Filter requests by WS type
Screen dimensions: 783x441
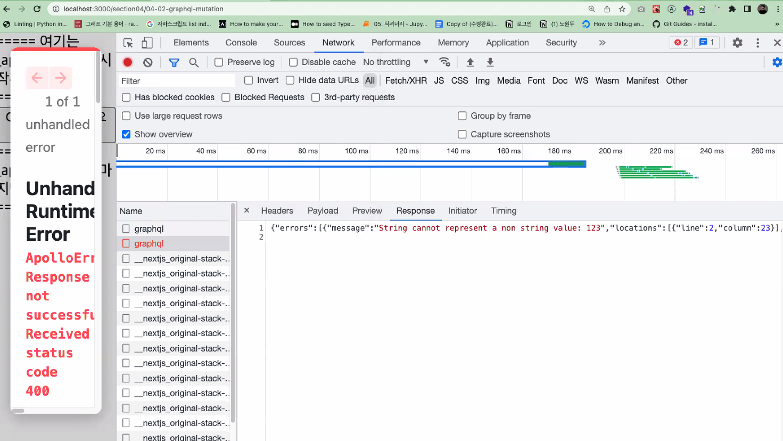coord(581,80)
